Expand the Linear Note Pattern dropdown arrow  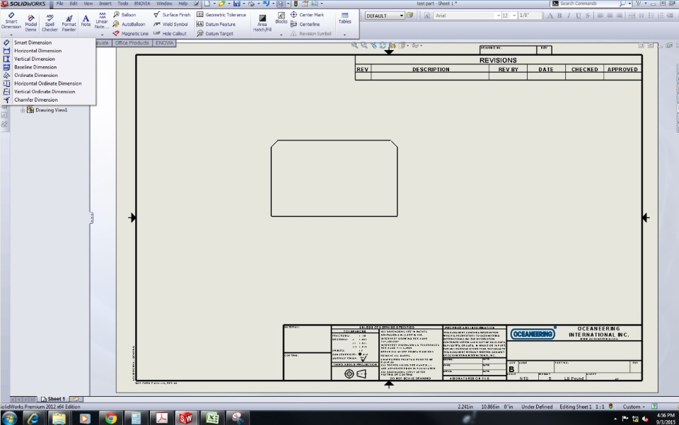pos(102,35)
